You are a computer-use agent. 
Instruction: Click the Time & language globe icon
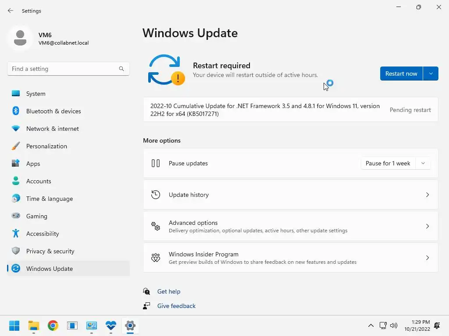(x=16, y=198)
